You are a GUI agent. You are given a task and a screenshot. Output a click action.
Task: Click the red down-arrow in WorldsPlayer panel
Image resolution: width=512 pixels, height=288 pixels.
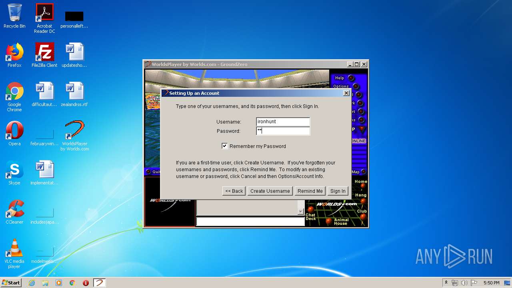[x=362, y=129]
